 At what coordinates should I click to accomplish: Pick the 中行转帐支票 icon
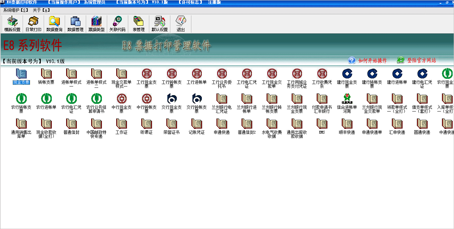click(146, 103)
